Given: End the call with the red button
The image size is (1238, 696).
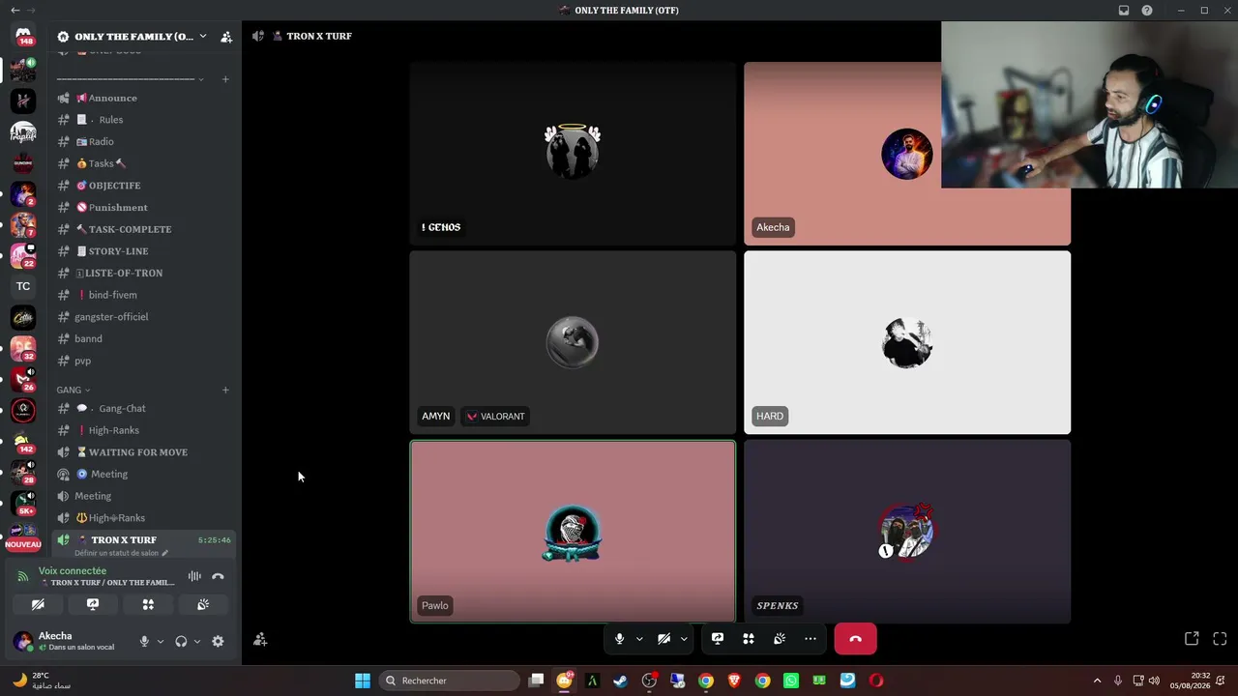Looking at the screenshot, I should 855,639.
